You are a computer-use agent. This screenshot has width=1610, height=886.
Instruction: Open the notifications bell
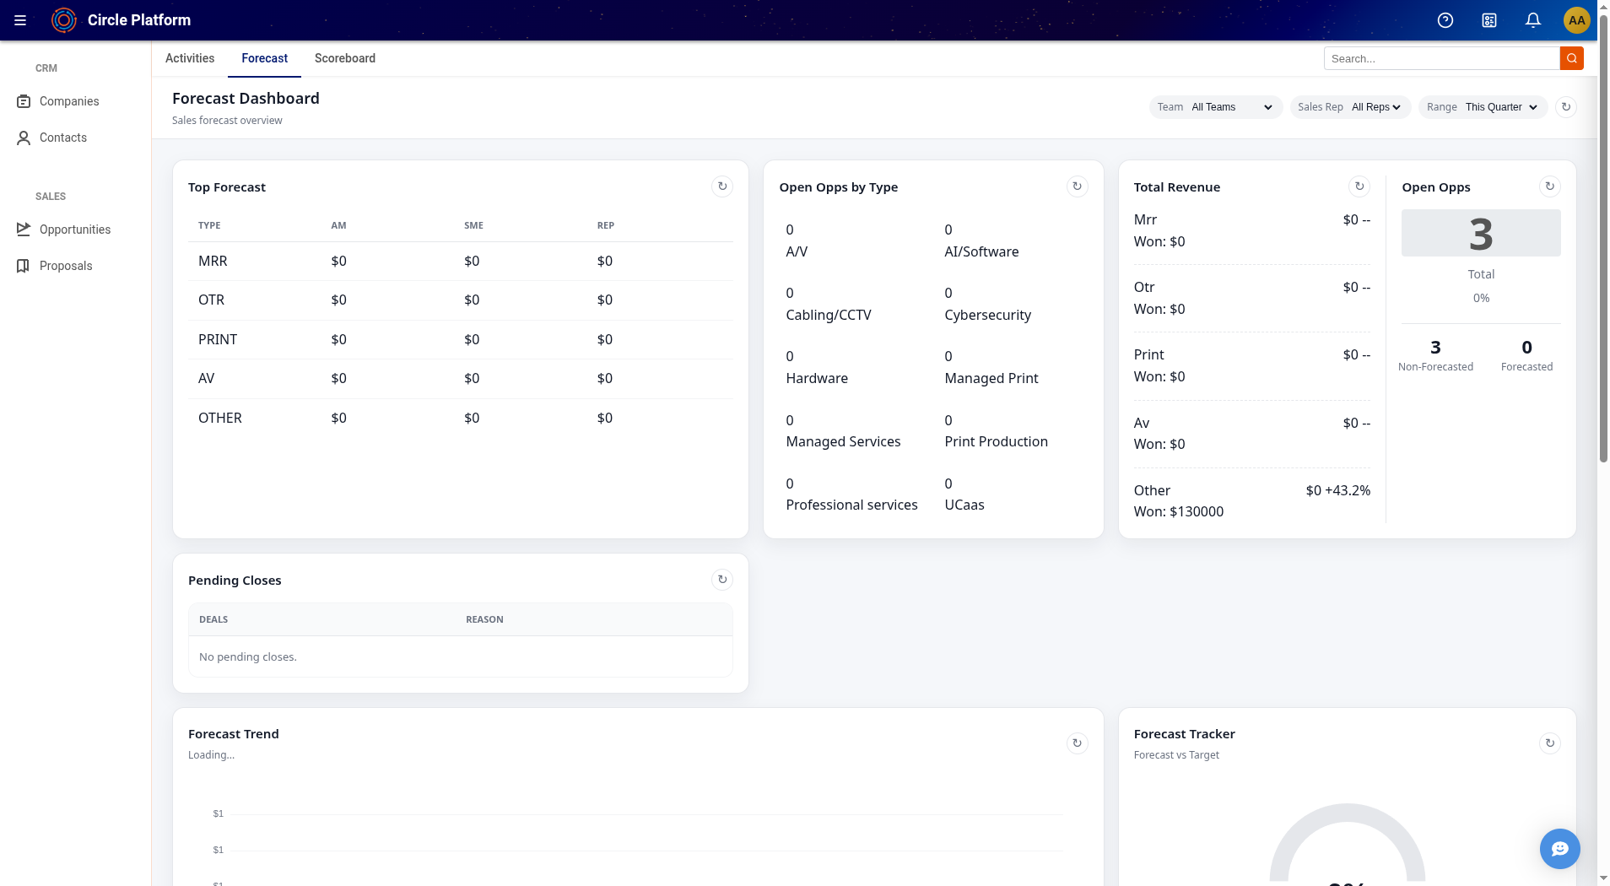pos(1533,20)
